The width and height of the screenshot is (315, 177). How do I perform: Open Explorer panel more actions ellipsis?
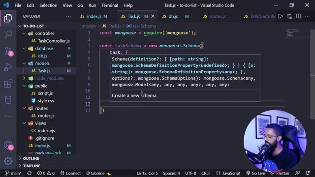tap(68, 16)
